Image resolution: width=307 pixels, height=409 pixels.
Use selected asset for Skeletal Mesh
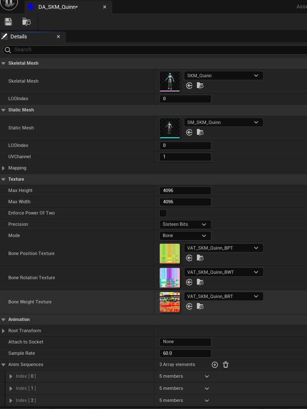(x=189, y=86)
